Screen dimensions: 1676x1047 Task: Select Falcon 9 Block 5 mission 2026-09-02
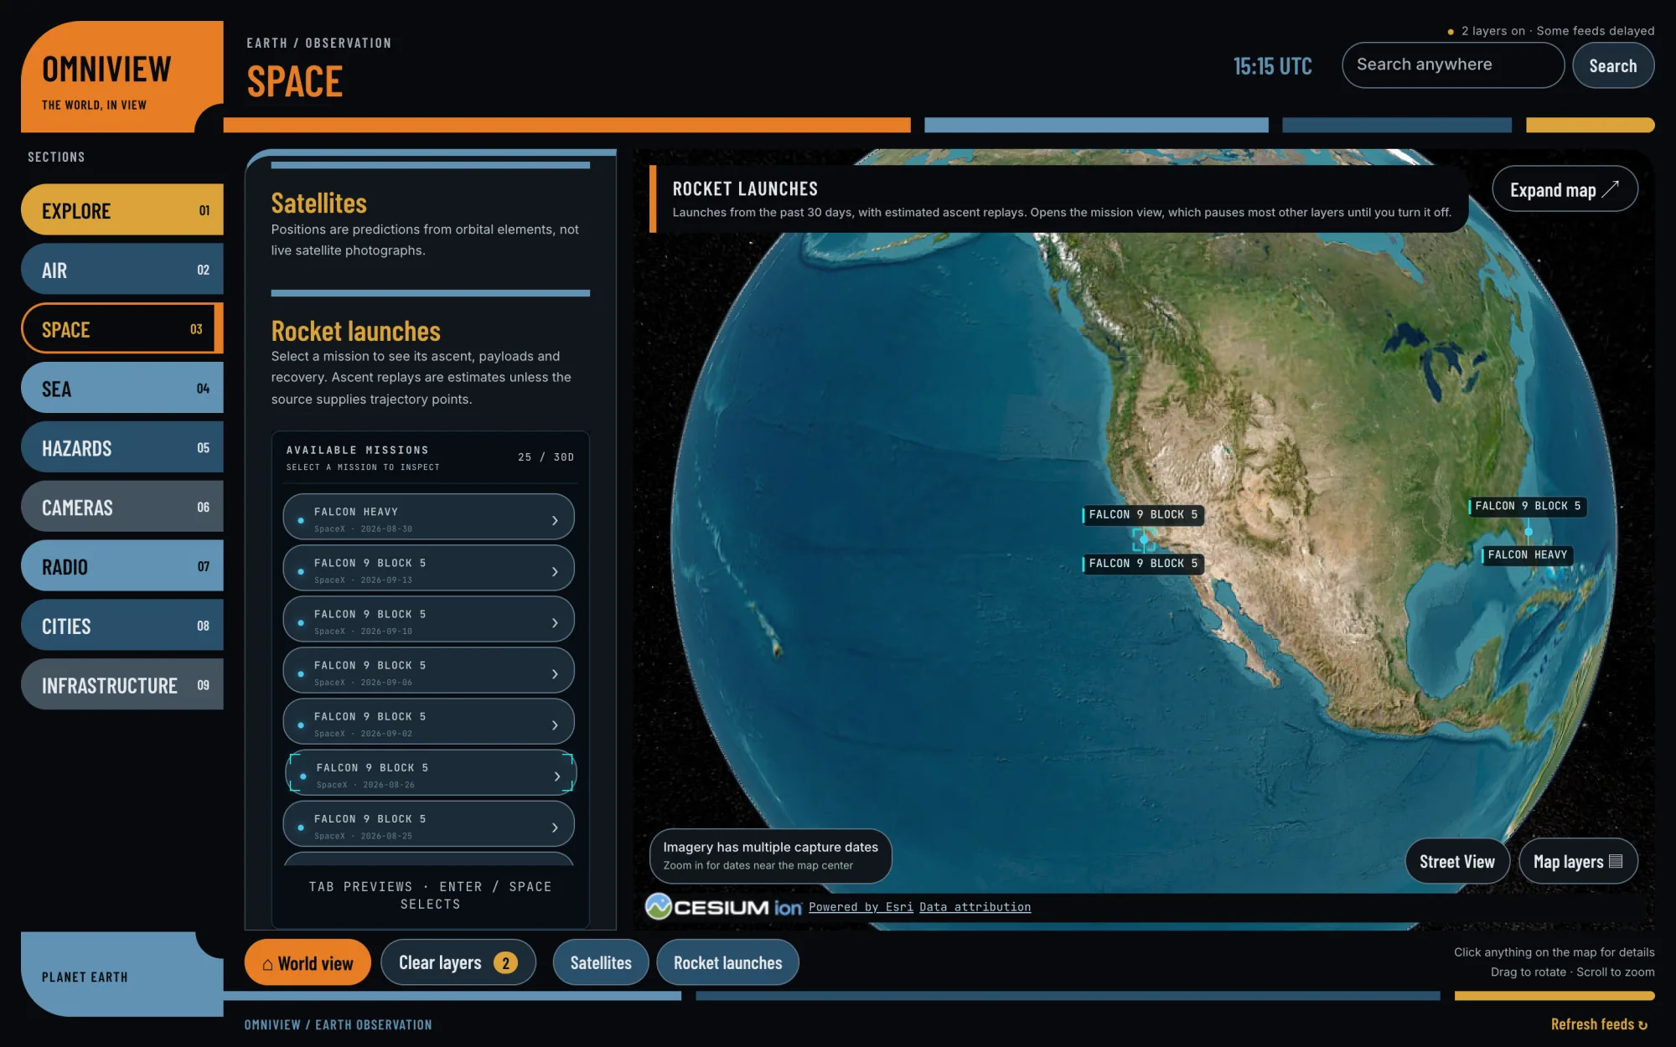click(429, 722)
